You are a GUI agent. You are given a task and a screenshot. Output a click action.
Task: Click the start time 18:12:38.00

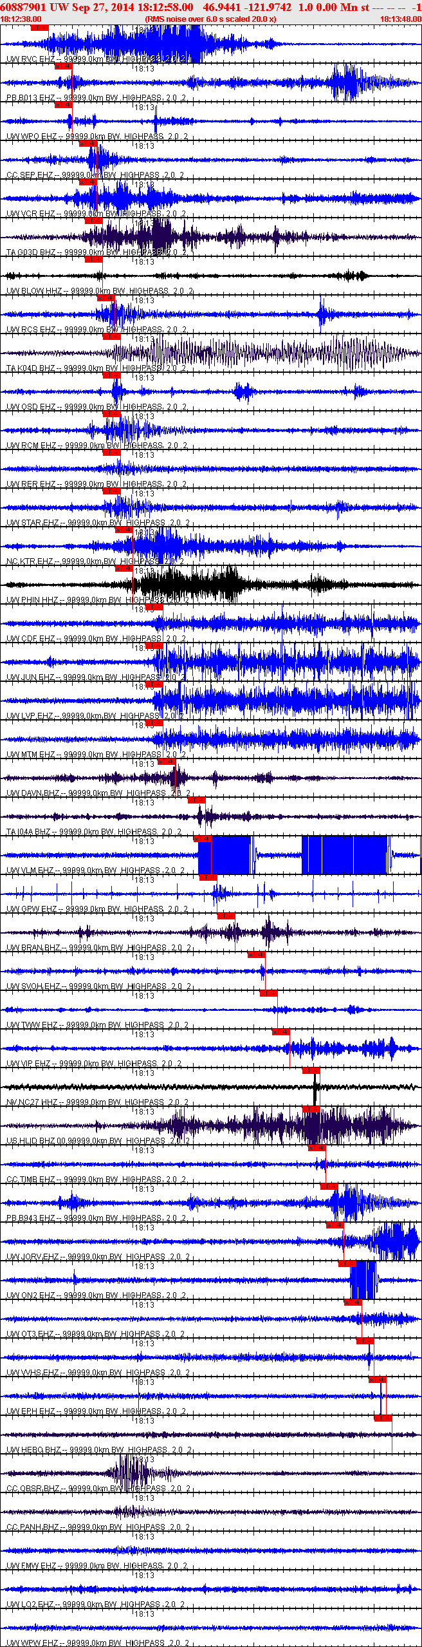pos(21,19)
